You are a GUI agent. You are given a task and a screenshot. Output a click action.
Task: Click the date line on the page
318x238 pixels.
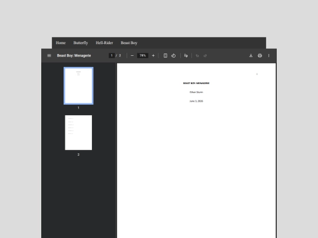pyautogui.click(x=196, y=101)
